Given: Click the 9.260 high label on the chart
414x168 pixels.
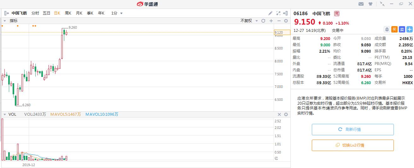Looking at the screenshot, I should pyautogui.click(x=73, y=27).
